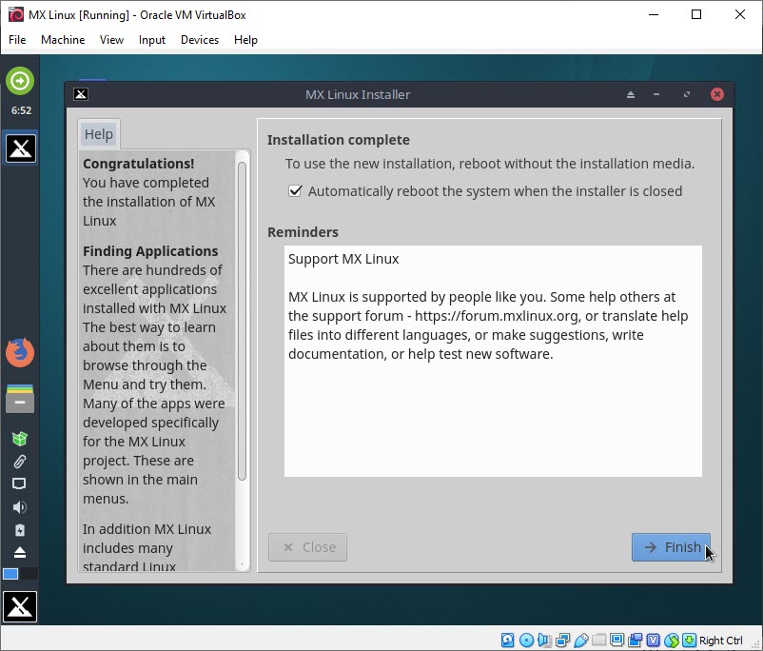The width and height of the screenshot is (763, 651).
Task: Click the green logout icon in panel
Action: (20, 80)
